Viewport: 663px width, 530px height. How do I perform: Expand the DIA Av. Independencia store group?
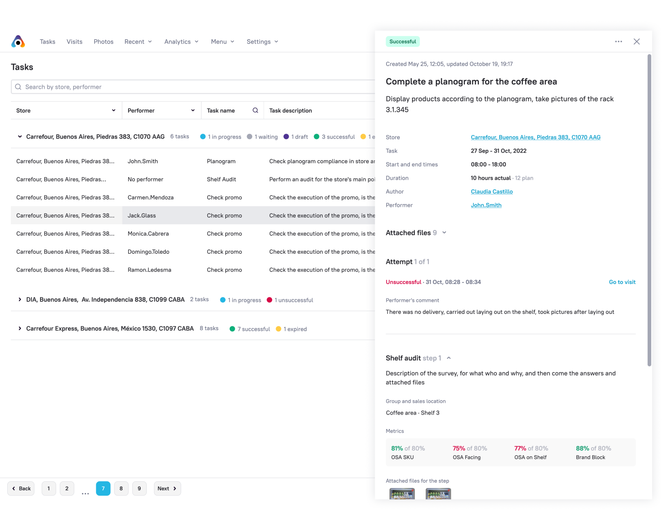(x=20, y=300)
